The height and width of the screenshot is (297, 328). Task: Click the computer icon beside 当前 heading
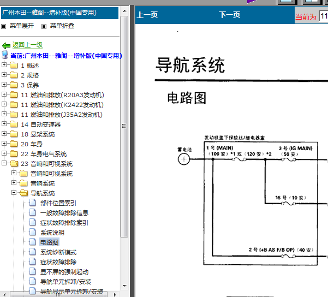[x=5, y=55]
